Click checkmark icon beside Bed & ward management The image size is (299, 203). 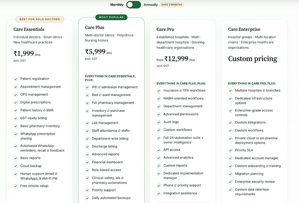[x=87, y=95]
